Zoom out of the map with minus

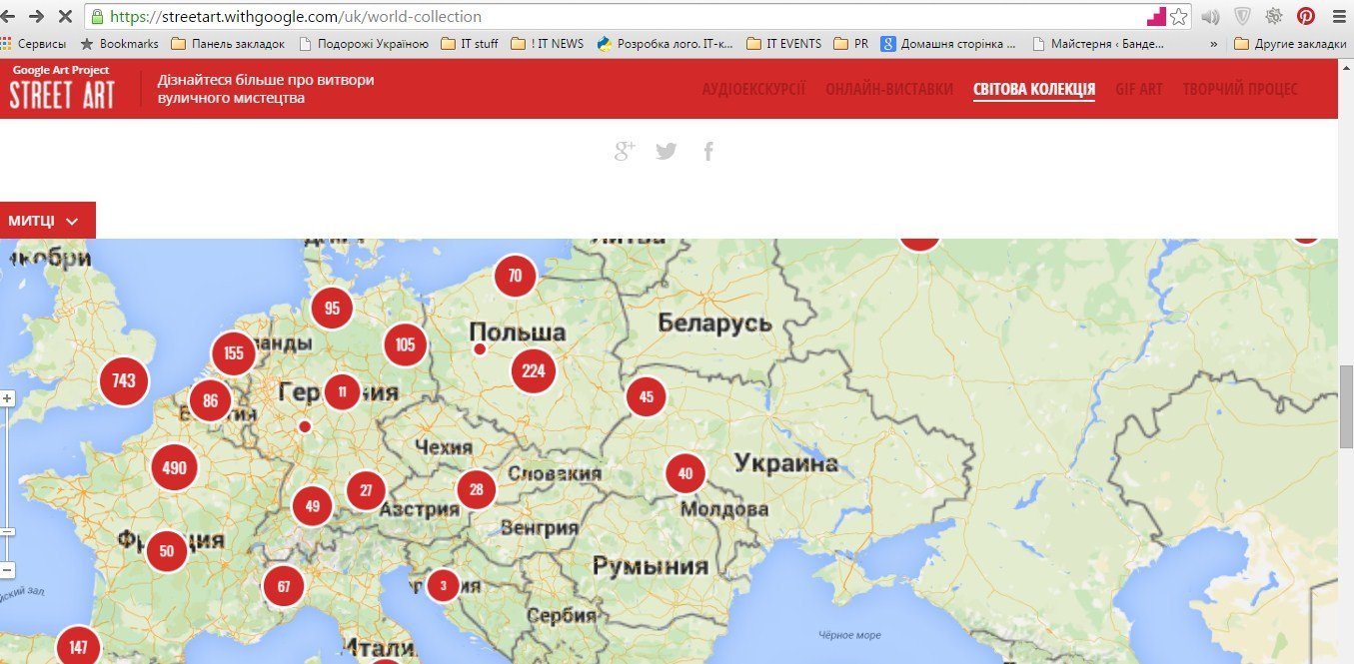7,570
